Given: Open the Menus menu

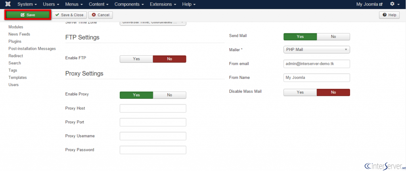Looking at the screenshot, I should 74,4.
